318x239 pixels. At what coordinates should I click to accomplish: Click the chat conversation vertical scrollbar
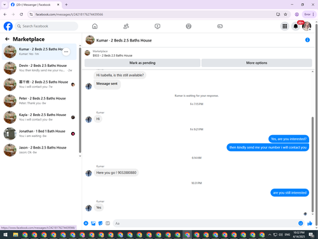tap(312, 164)
